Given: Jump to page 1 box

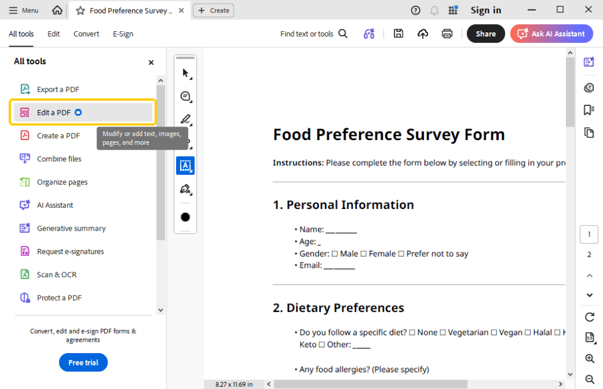Looking at the screenshot, I should (x=589, y=234).
